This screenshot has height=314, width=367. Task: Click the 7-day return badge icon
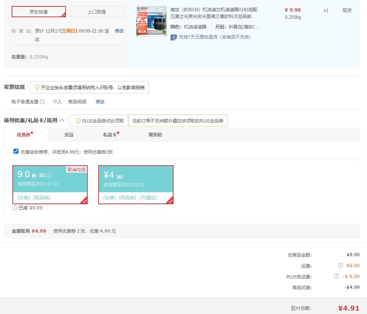click(x=174, y=37)
